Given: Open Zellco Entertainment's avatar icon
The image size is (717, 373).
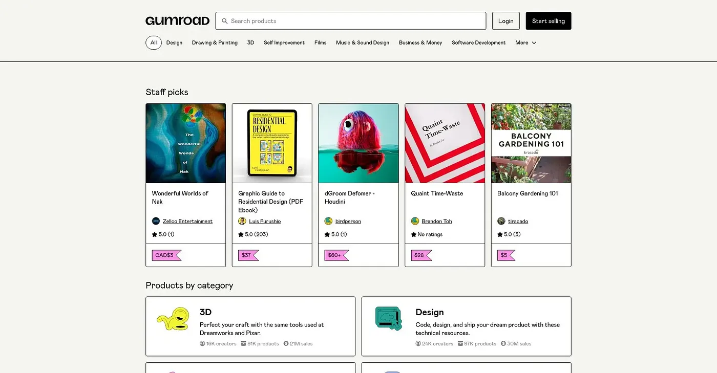Looking at the screenshot, I should 156,221.
